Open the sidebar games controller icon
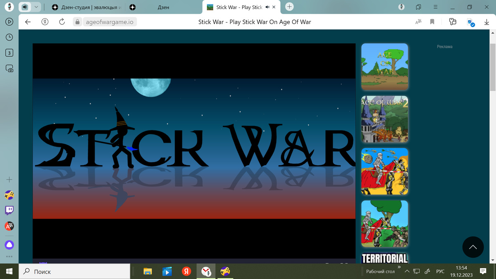The height and width of the screenshot is (279, 496). [x=9, y=195]
